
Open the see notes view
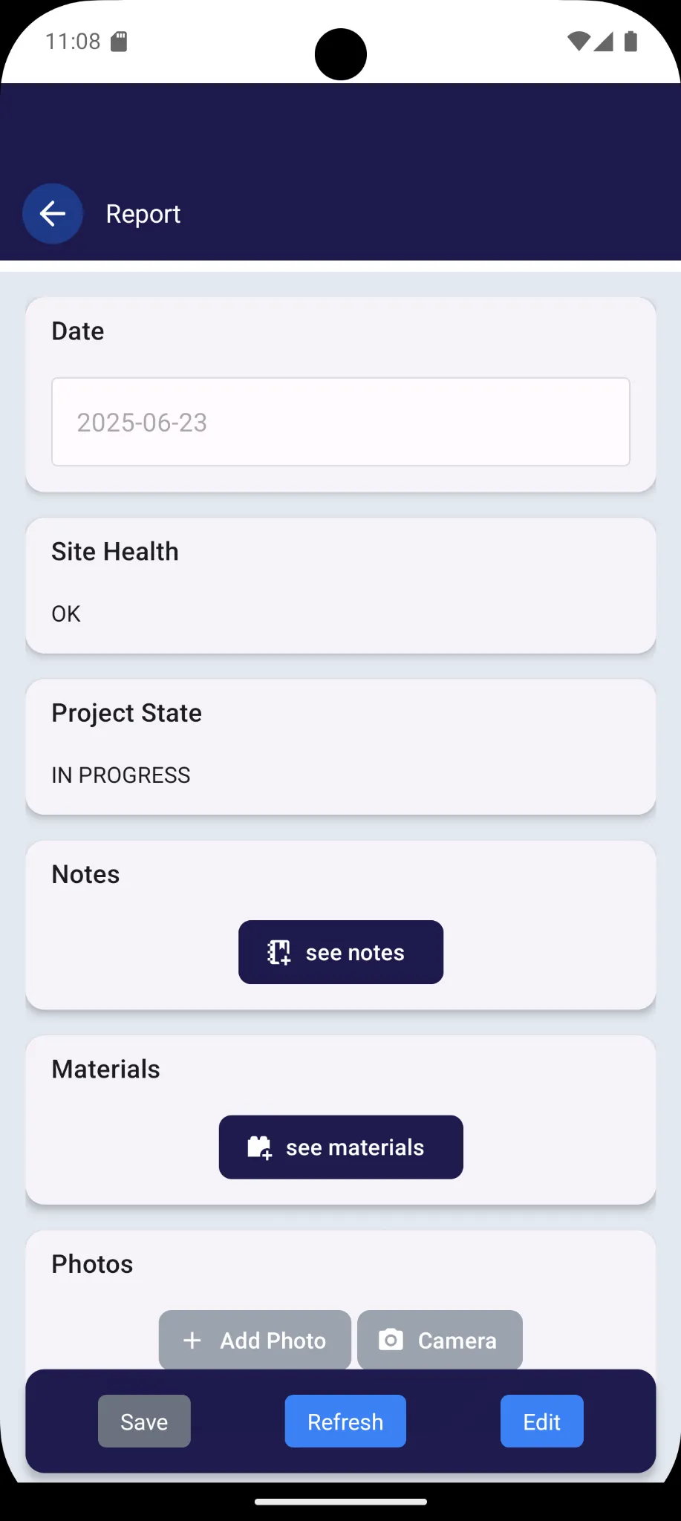tap(341, 952)
